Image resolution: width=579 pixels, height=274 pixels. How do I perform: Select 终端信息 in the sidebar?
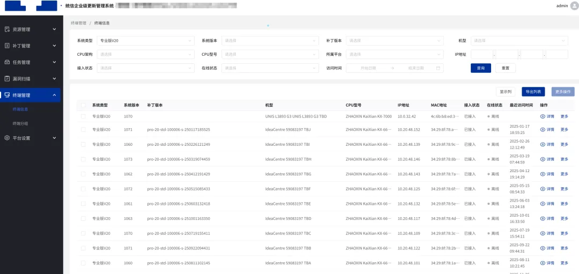pyautogui.click(x=21, y=109)
